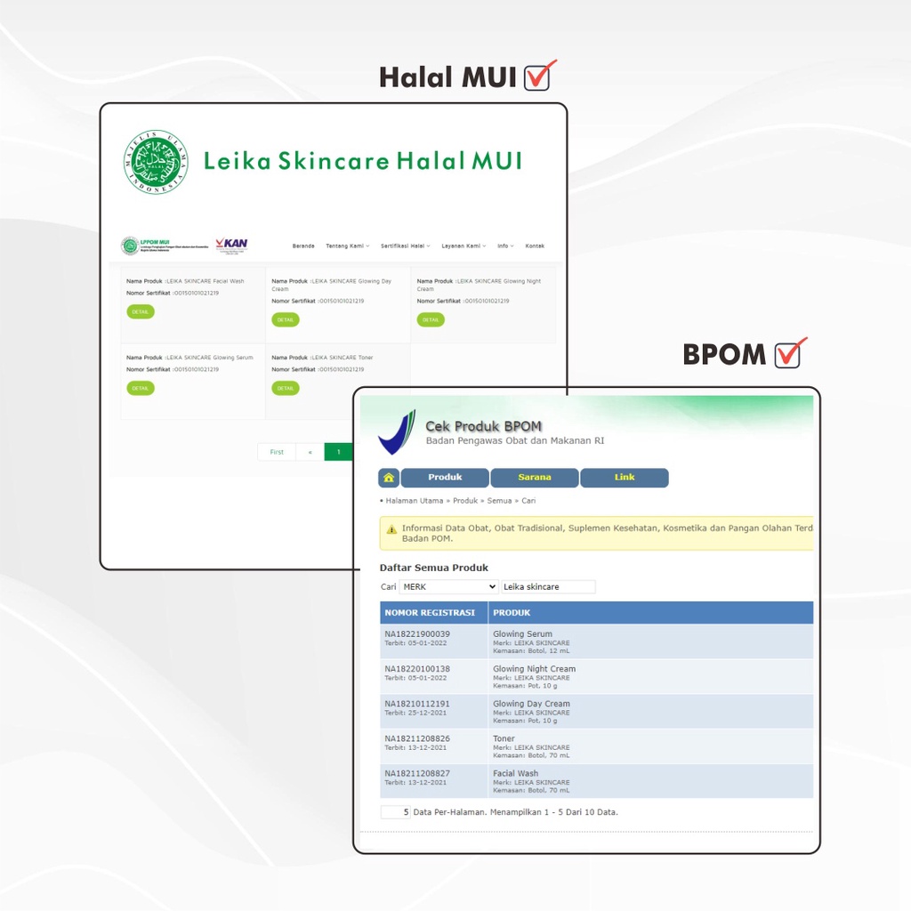Screen dimensions: 911x911
Task: Tick the checkbox beside Halal MUI heading
Action: click(x=538, y=77)
